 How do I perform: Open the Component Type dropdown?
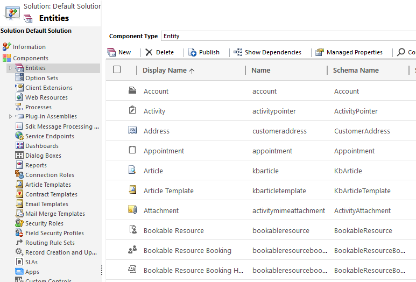click(x=288, y=36)
